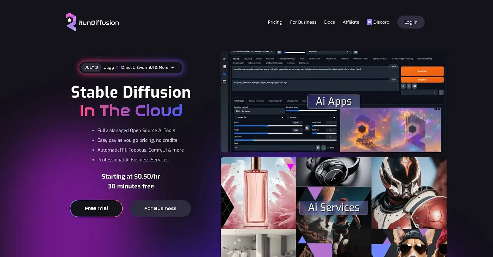The width and height of the screenshot is (493, 257).
Task: Go to the Settings tab
Action: [x=291, y=63]
